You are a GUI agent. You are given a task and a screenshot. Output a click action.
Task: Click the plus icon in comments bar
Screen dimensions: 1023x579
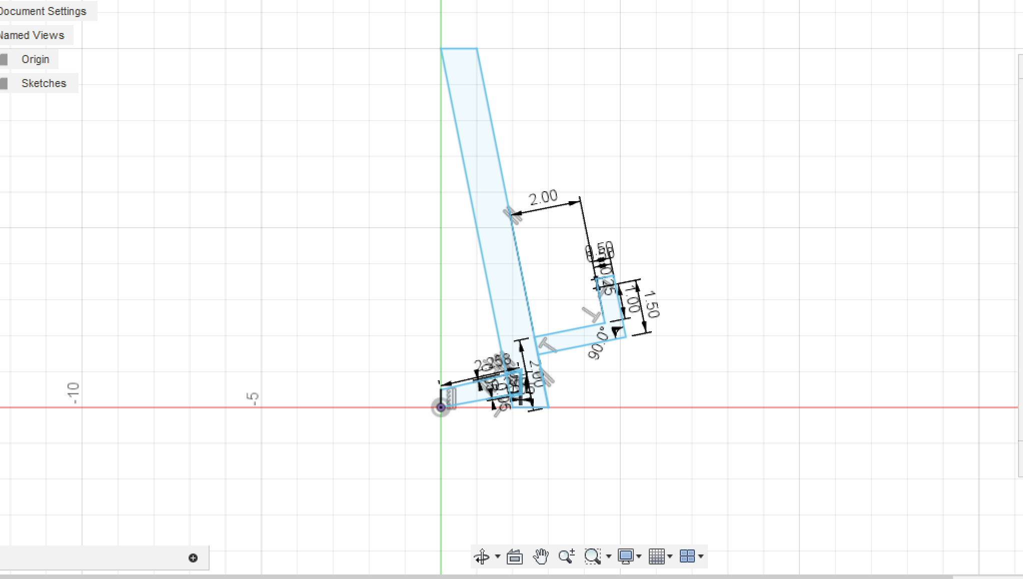click(193, 558)
